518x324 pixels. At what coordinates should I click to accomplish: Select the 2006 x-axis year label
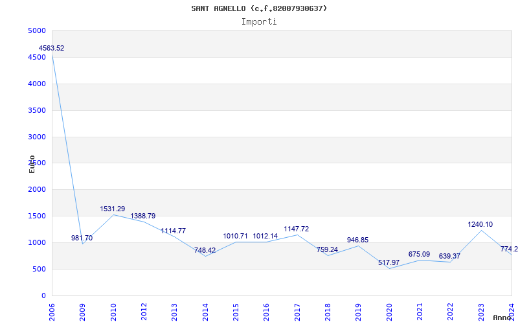(52, 312)
